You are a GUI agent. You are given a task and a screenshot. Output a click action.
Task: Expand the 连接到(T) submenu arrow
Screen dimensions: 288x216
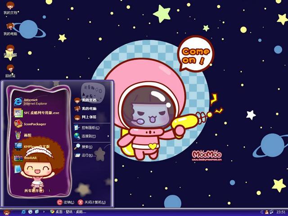108,136
